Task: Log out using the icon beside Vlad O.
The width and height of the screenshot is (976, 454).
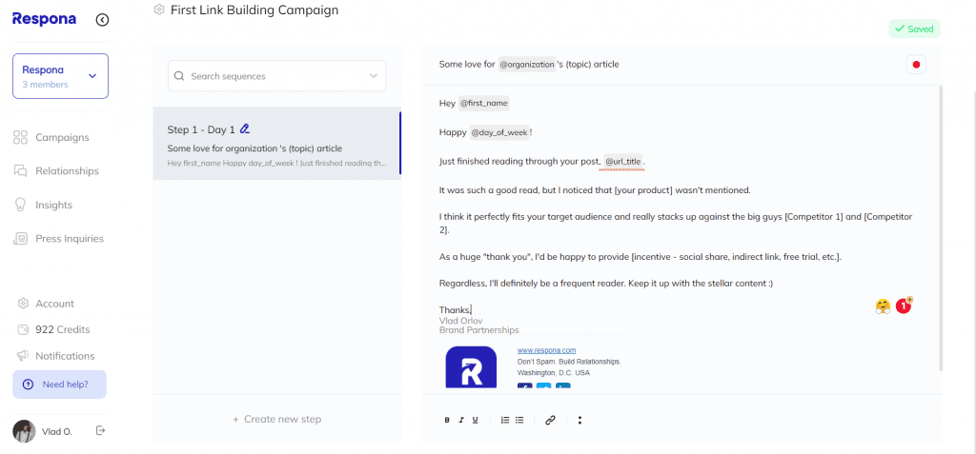Action: [100, 430]
